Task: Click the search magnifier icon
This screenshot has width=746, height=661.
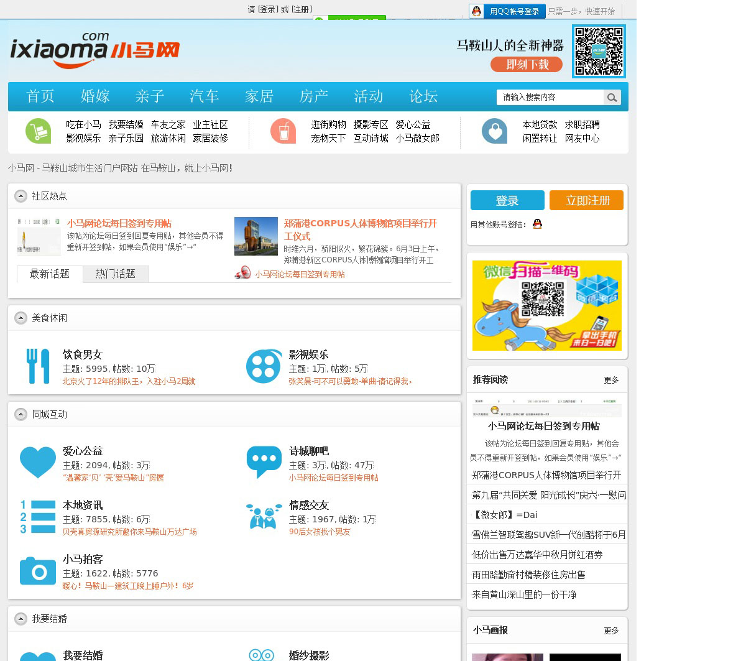Action: [x=612, y=98]
